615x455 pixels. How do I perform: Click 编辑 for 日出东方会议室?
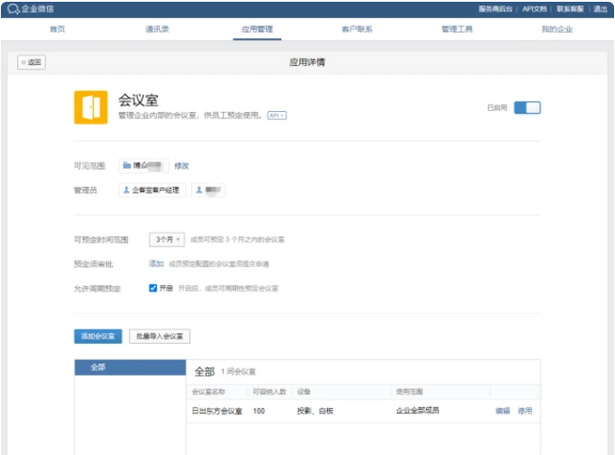[503, 411]
